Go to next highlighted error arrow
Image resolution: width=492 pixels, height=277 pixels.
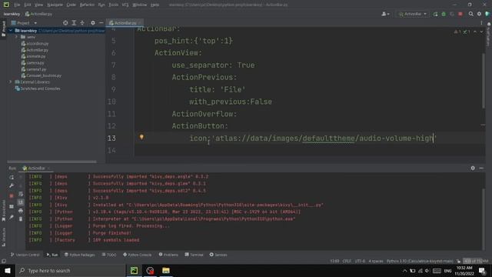[481, 32]
